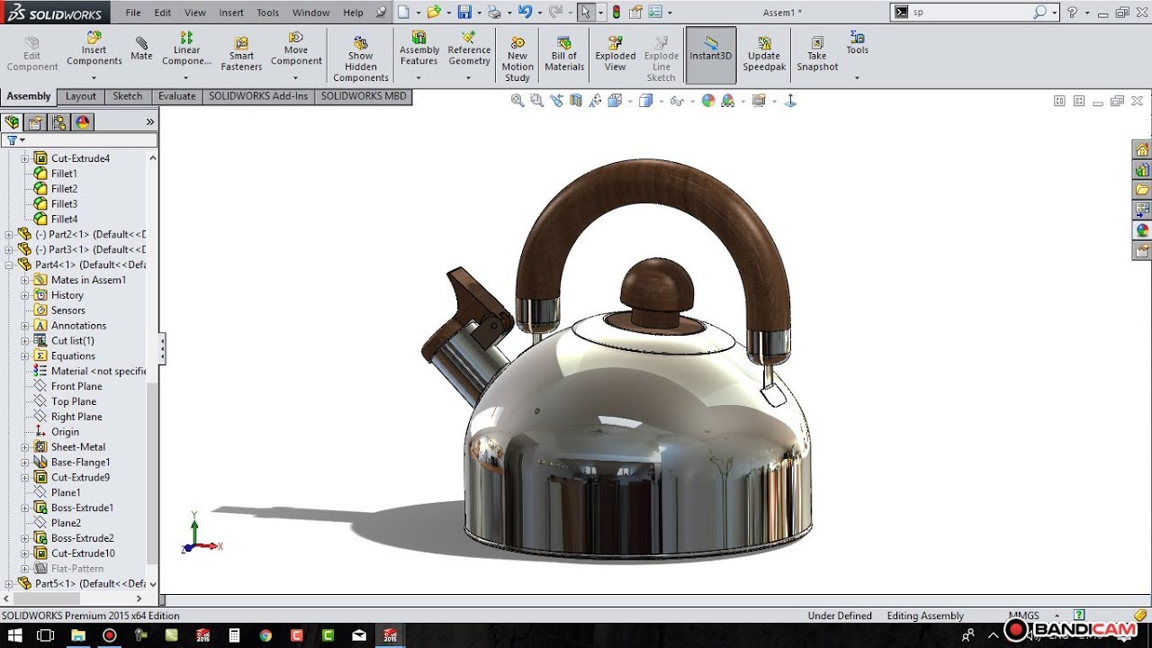Switch to the Sketch tab

127,96
